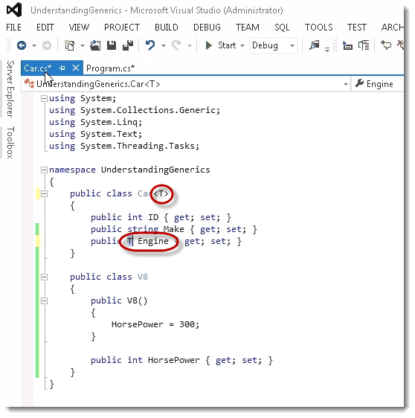This screenshot has width=415, height=418.
Task: Toggle the pin on the Car.cs tab
Action: (x=62, y=68)
